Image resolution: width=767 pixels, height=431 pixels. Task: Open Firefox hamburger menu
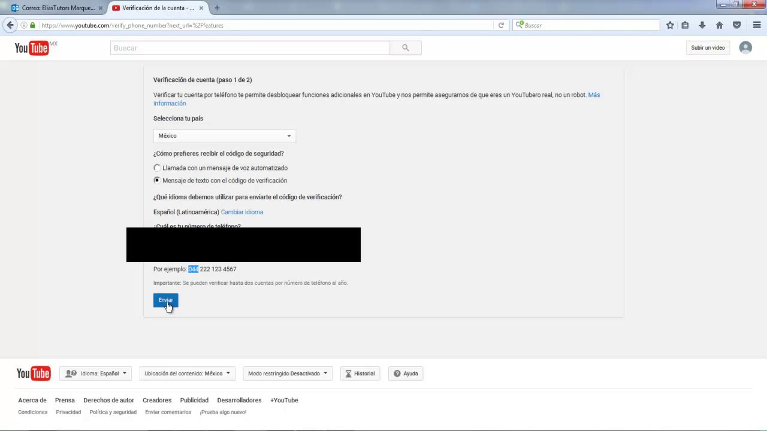tap(757, 25)
